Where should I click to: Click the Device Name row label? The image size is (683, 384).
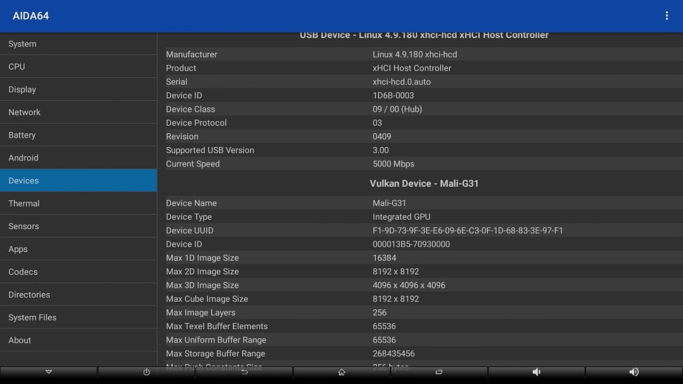[x=191, y=203]
